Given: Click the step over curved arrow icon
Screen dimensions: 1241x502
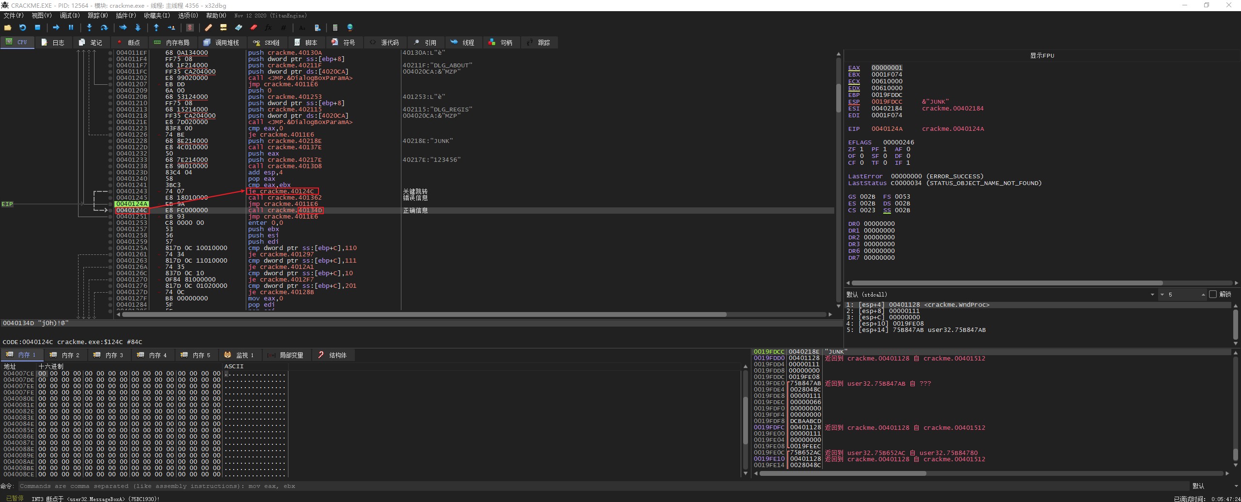Looking at the screenshot, I should 104,28.
